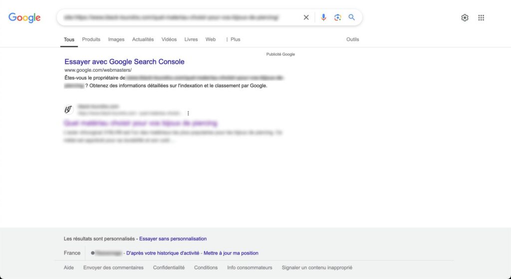Click Signaler un contenu inapproprié
Image resolution: width=511 pixels, height=279 pixels.
(317, 268)
